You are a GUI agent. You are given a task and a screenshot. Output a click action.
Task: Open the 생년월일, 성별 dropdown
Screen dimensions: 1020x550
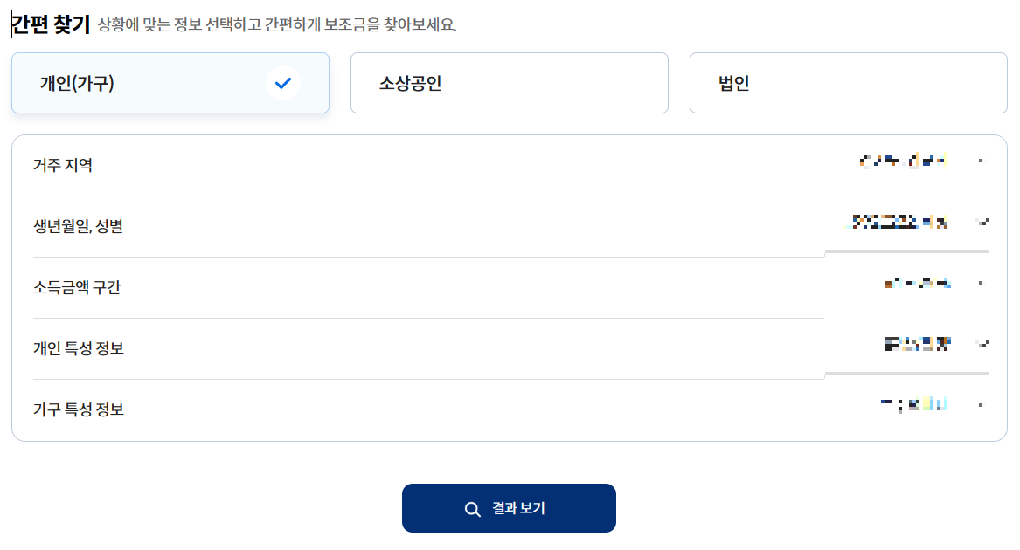pyautogui.click(x=909, y=222)
